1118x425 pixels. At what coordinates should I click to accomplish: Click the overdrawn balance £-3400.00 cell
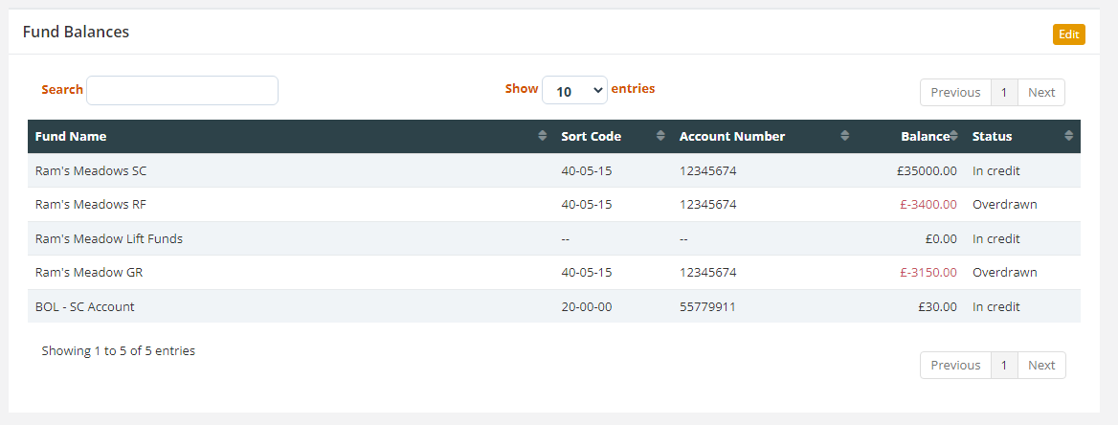click(x=928, y=205)
